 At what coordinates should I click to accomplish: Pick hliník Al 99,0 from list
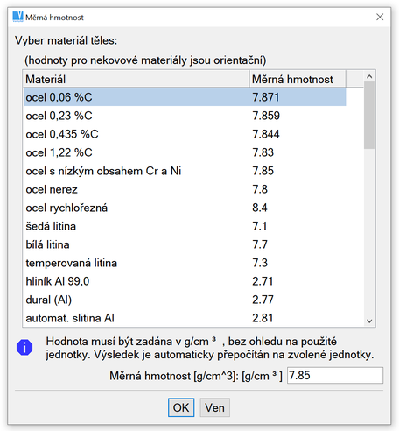tap(185, 281)
